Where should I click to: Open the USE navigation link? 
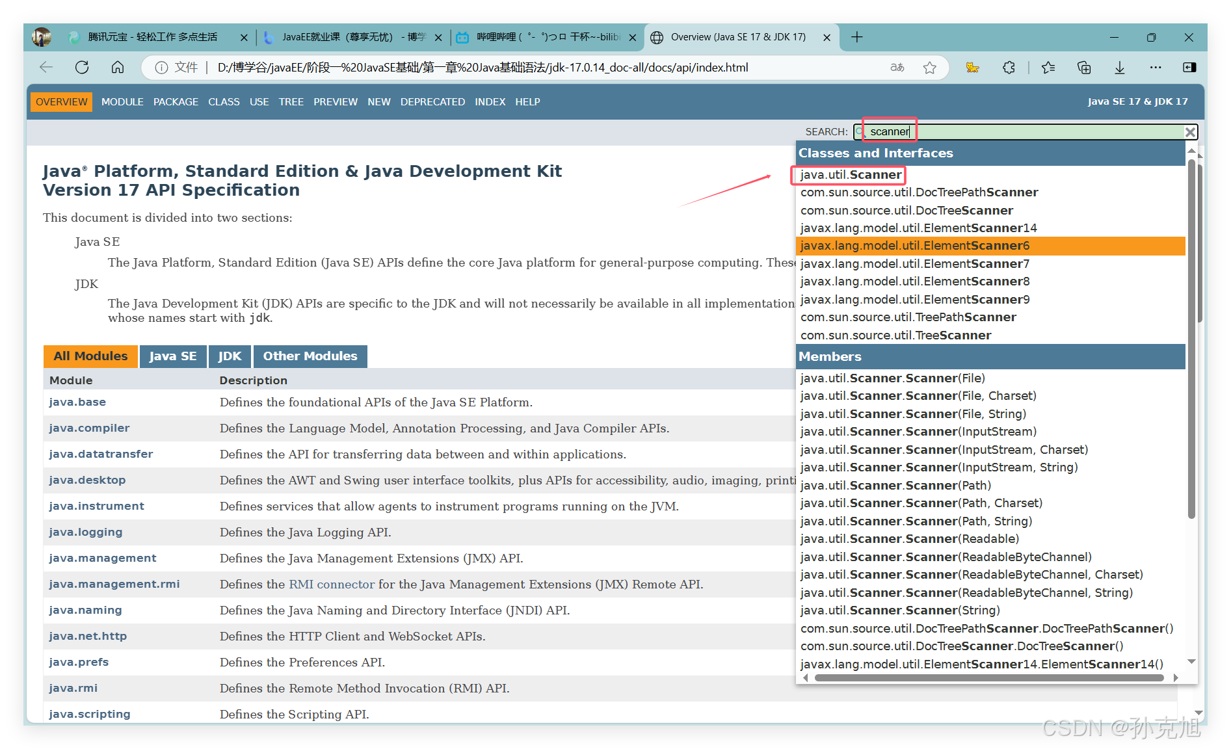(x=259, y=102)
